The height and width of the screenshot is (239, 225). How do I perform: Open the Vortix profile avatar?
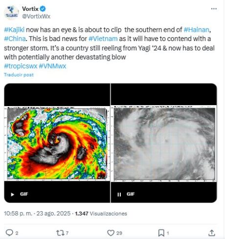[11, 12]
